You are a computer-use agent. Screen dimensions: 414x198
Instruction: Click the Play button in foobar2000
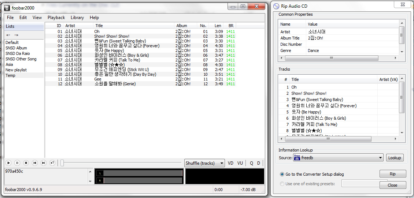point(8,163)
